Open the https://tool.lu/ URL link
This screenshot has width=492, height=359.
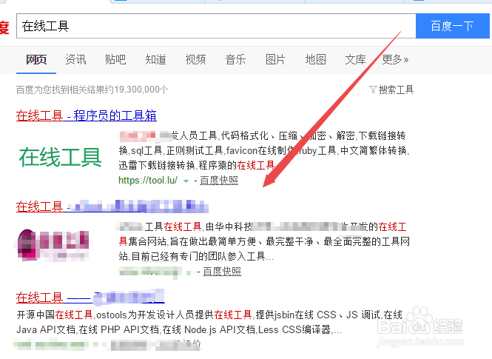pos(148,181)
